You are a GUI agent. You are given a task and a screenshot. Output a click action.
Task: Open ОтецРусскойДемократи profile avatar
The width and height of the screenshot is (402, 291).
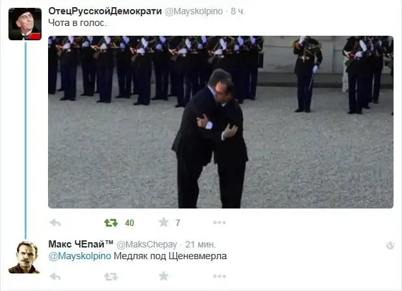click(x=25, y=24)
